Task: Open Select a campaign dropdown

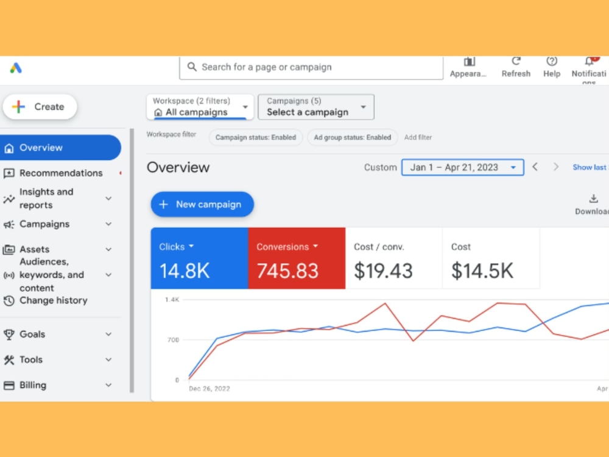Action: [x=316, y=107]
